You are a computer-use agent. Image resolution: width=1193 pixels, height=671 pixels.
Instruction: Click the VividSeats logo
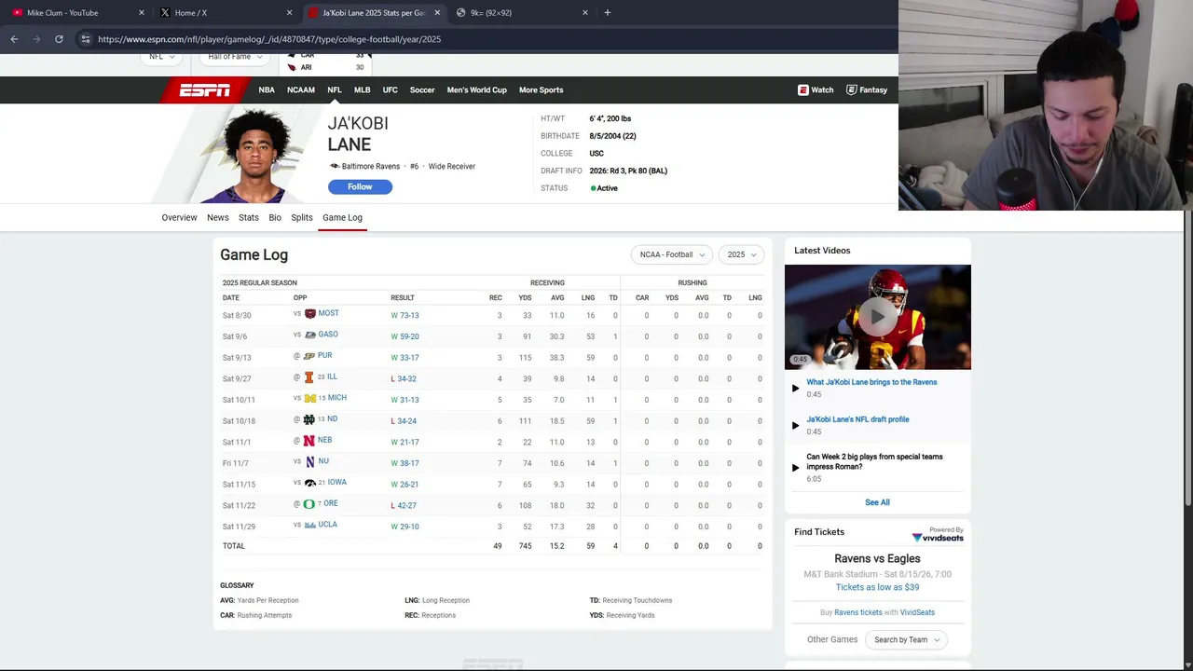click(938, 538)
